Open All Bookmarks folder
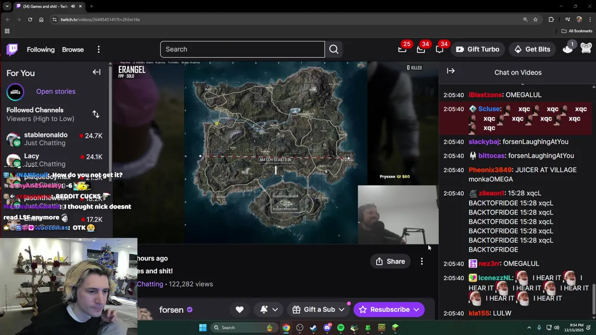 pos(577,31)
